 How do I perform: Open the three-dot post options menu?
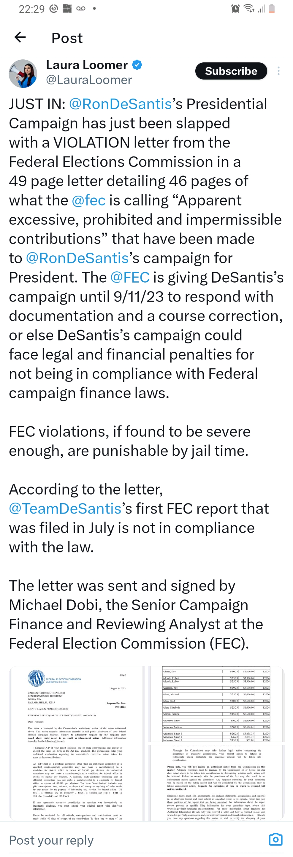(x=278, y=71)
